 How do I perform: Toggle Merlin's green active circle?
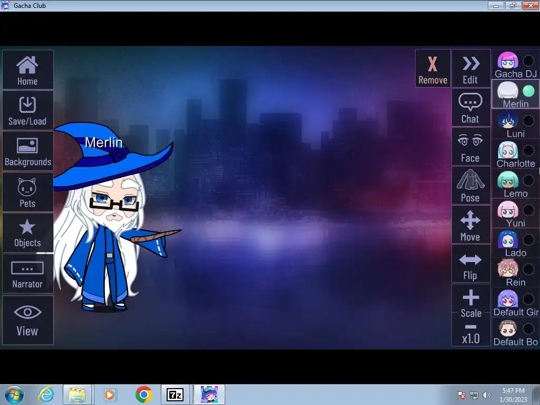(528, 91)
